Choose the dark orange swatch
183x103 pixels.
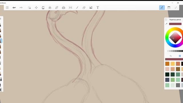tap(167, 64)
